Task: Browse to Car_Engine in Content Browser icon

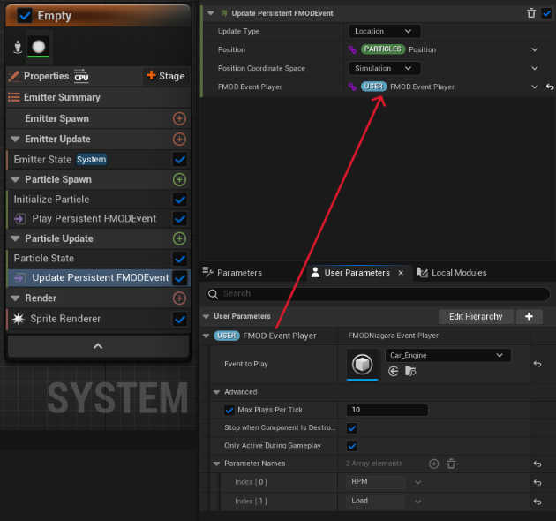Action: coord(410,371)
